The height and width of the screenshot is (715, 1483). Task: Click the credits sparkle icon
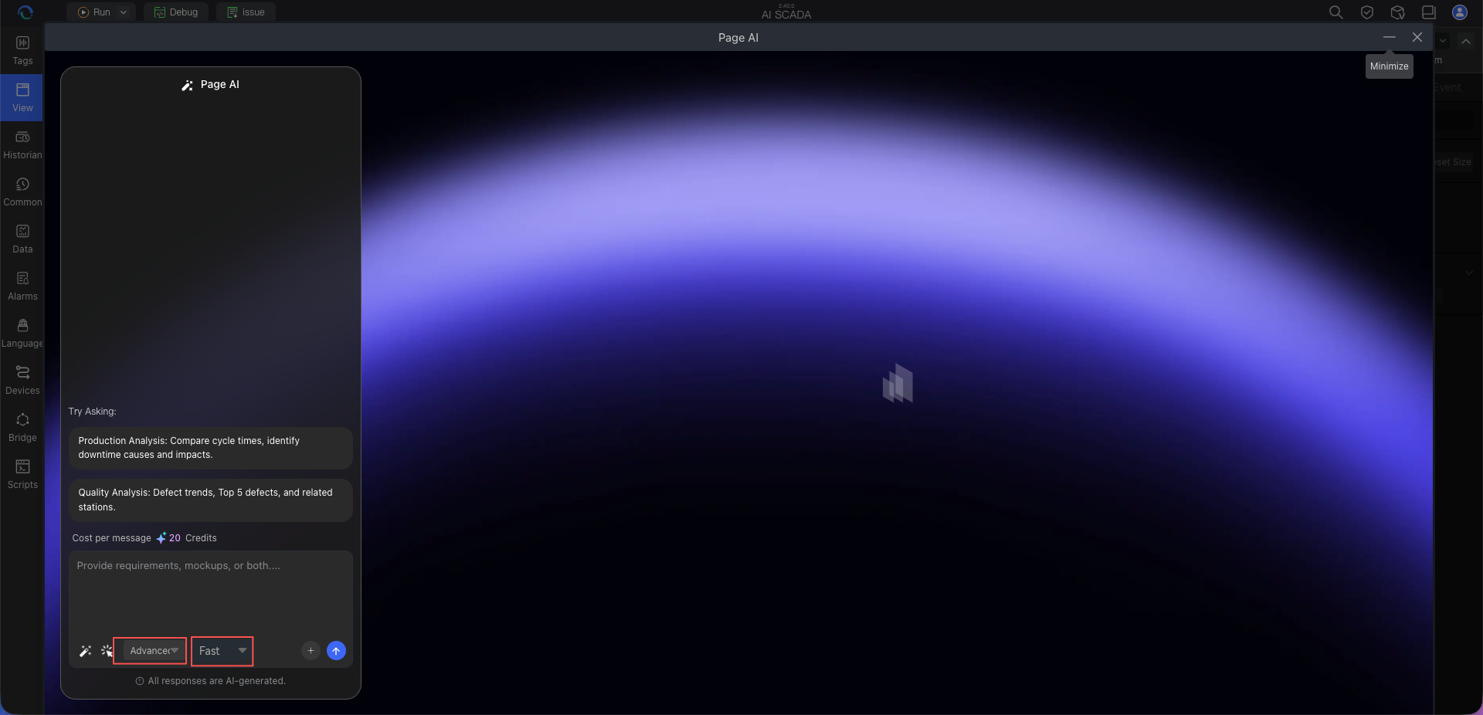pos(161,538)
